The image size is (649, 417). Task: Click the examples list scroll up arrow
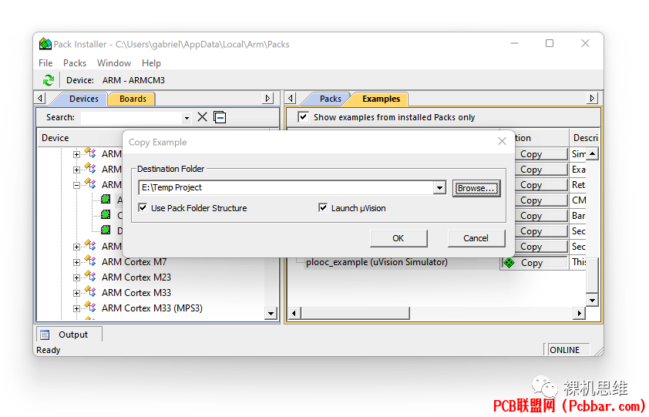[x=592, y=154]
